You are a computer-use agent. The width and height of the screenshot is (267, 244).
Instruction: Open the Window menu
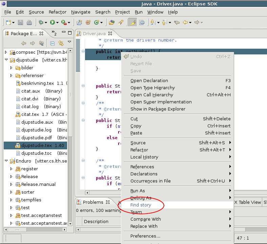[155, 12]
